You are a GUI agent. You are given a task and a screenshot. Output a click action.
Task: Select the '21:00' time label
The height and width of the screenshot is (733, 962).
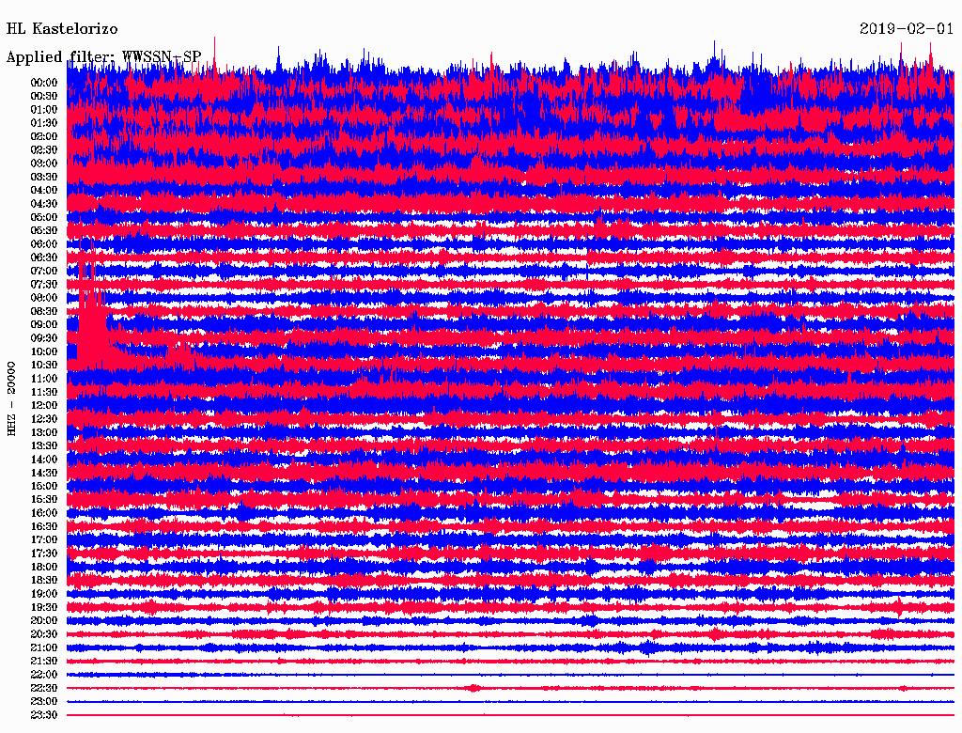pos(44,648)
